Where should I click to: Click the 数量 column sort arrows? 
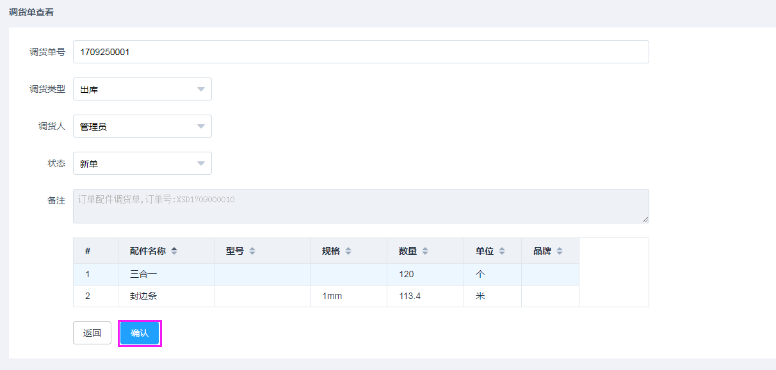(x=425, y=252)
